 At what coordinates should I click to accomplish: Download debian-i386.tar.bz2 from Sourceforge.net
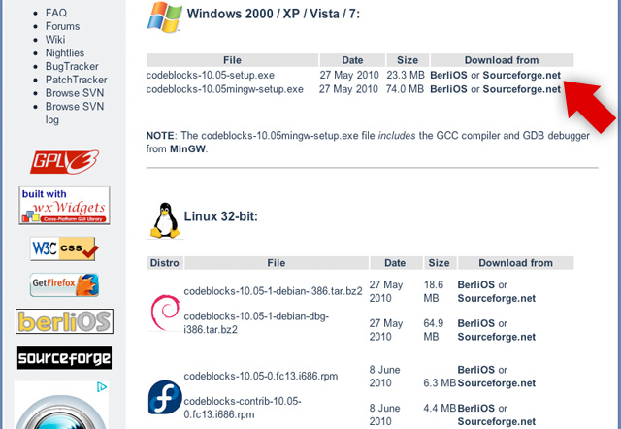click(496, 298)
